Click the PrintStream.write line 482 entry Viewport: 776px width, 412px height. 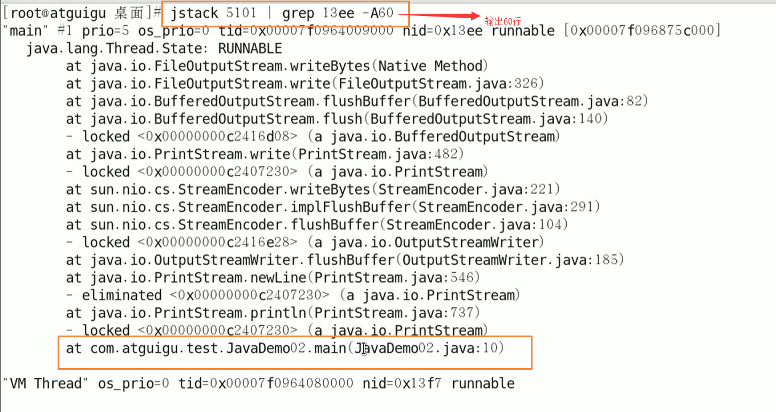265,154
